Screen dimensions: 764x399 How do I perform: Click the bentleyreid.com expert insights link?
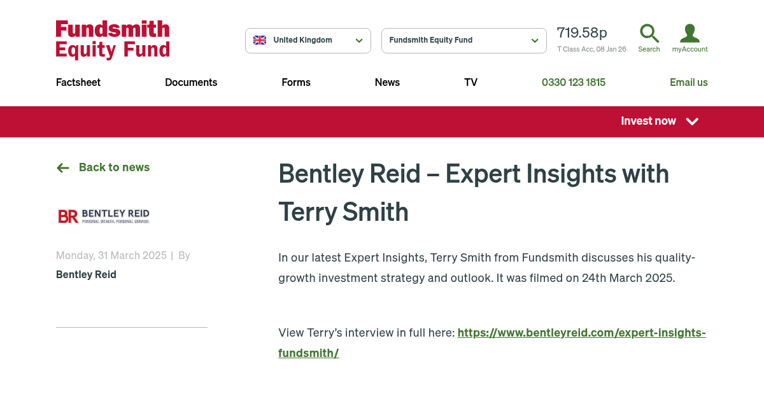(x=581, y=332)
